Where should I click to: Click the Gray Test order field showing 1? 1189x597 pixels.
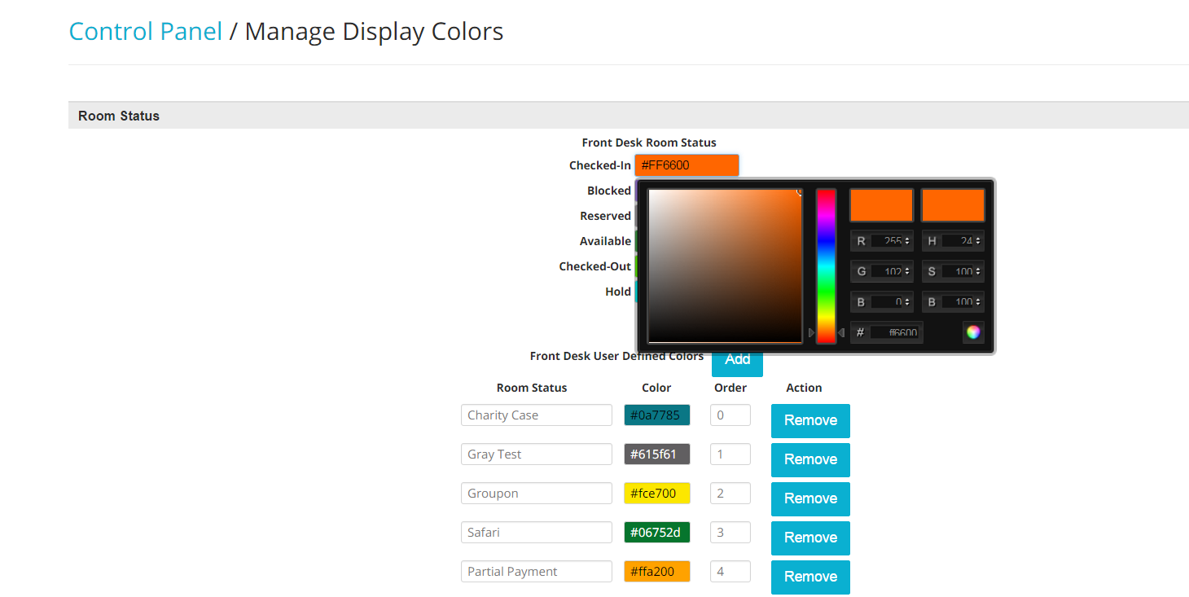[x=731, y=454]
